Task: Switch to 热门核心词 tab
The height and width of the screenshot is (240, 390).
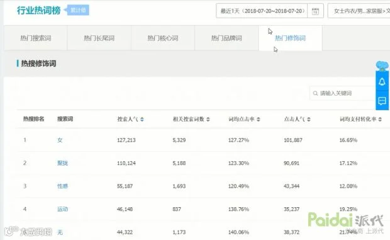Action: click(163, 38)
